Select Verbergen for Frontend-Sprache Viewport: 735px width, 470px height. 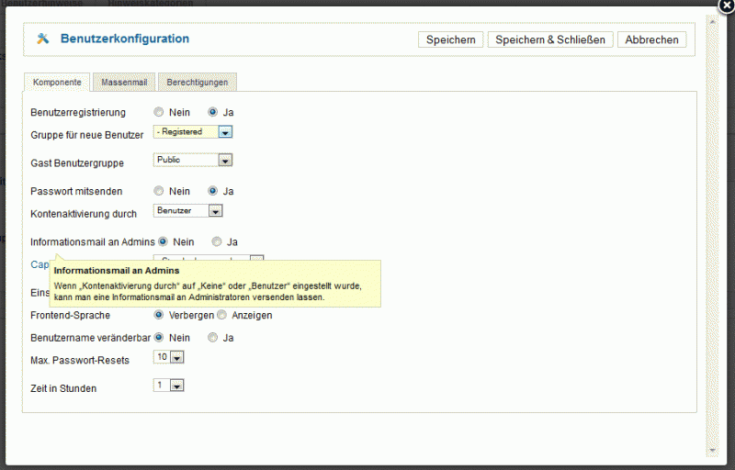[159, 315]
